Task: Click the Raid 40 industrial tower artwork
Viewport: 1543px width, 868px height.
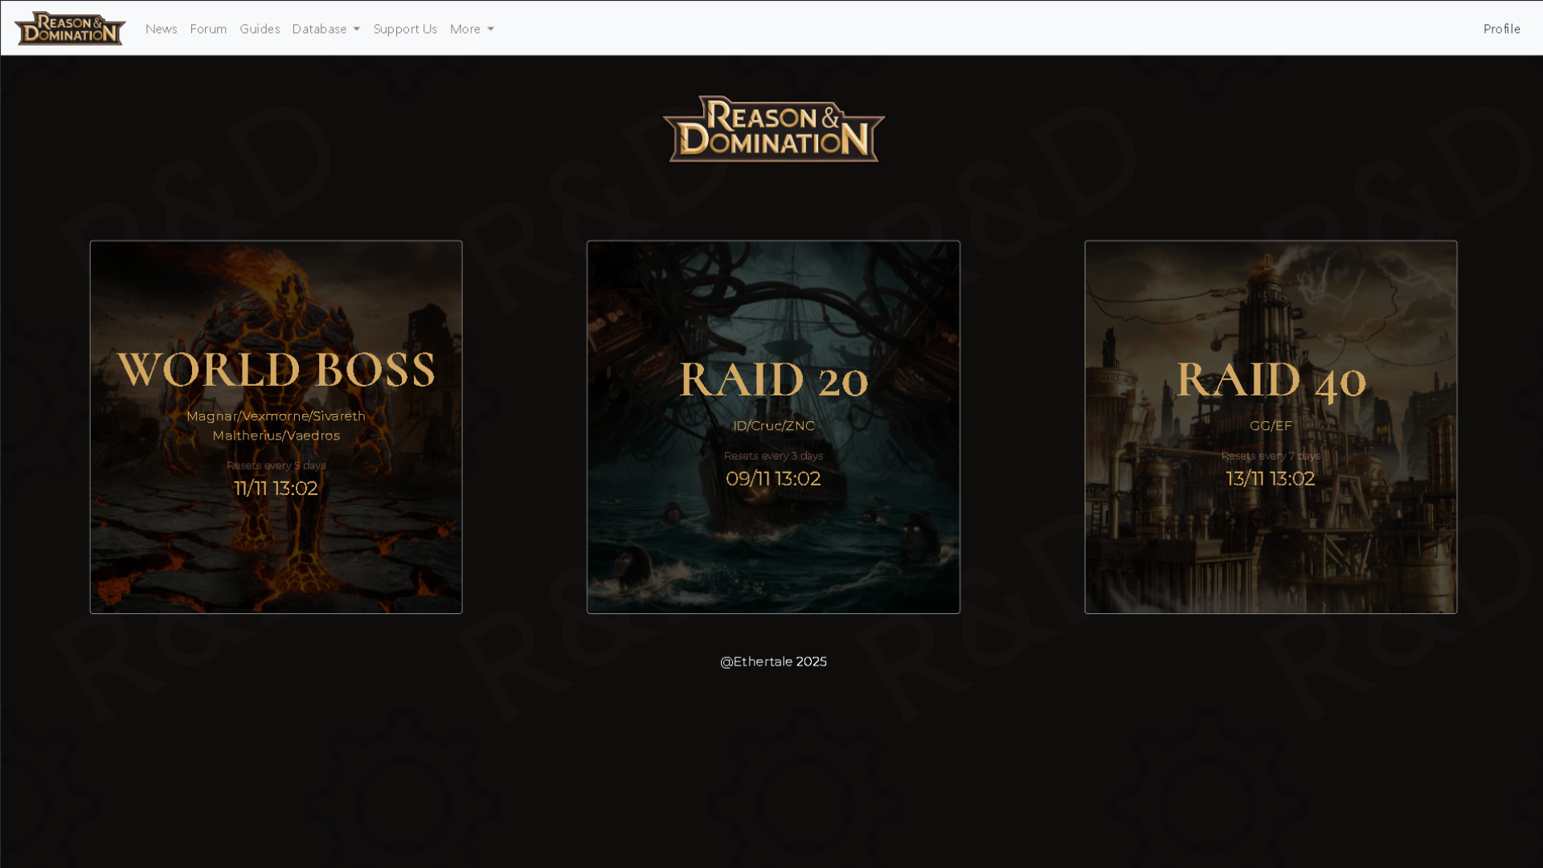Action: (1270, 555)
